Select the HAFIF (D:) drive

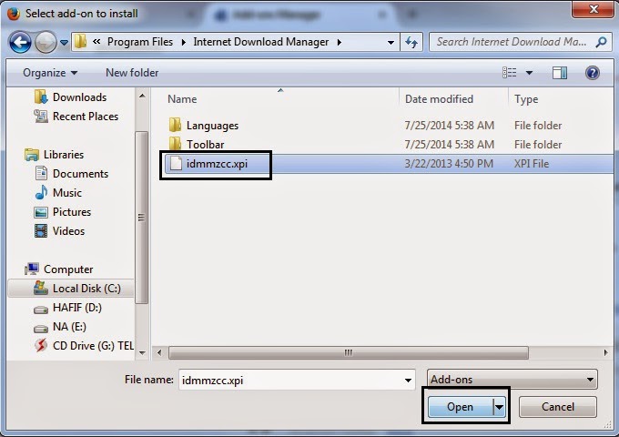point(77,308)
